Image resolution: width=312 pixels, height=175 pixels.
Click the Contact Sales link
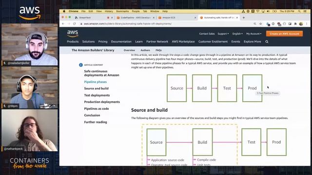point(207,34)
